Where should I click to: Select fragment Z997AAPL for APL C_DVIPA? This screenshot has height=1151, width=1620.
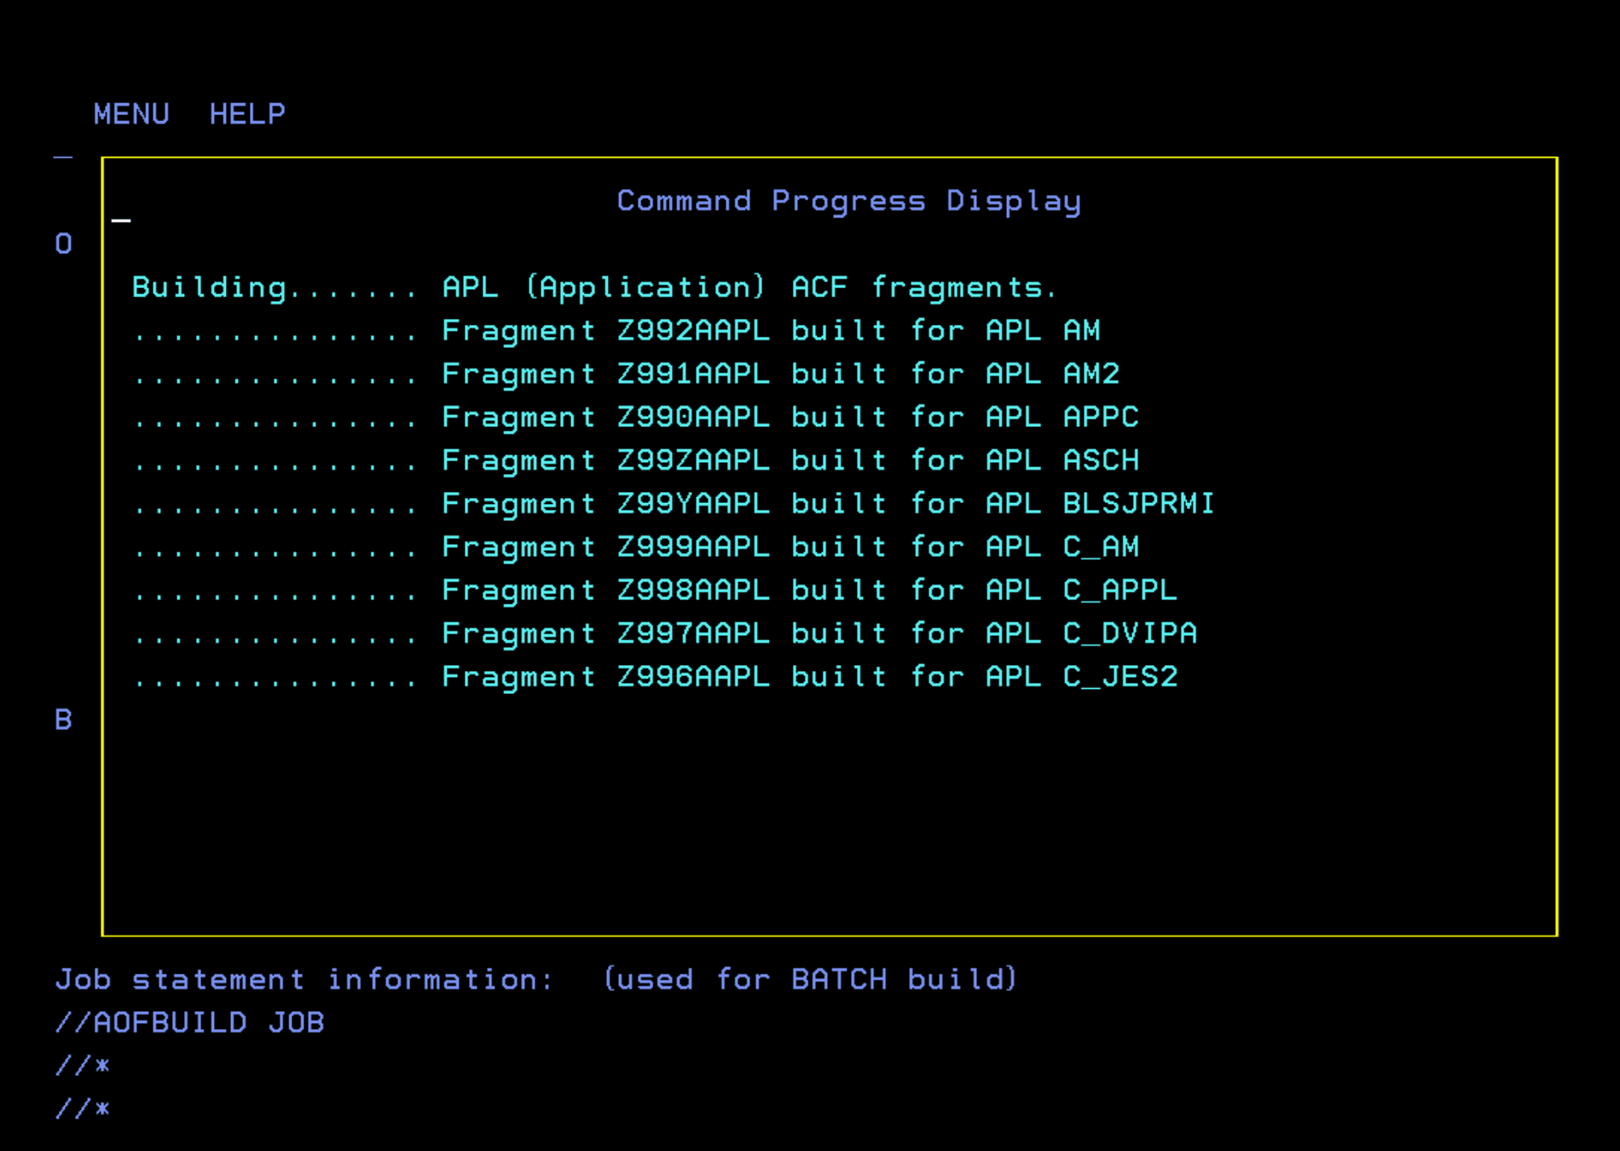665,633
